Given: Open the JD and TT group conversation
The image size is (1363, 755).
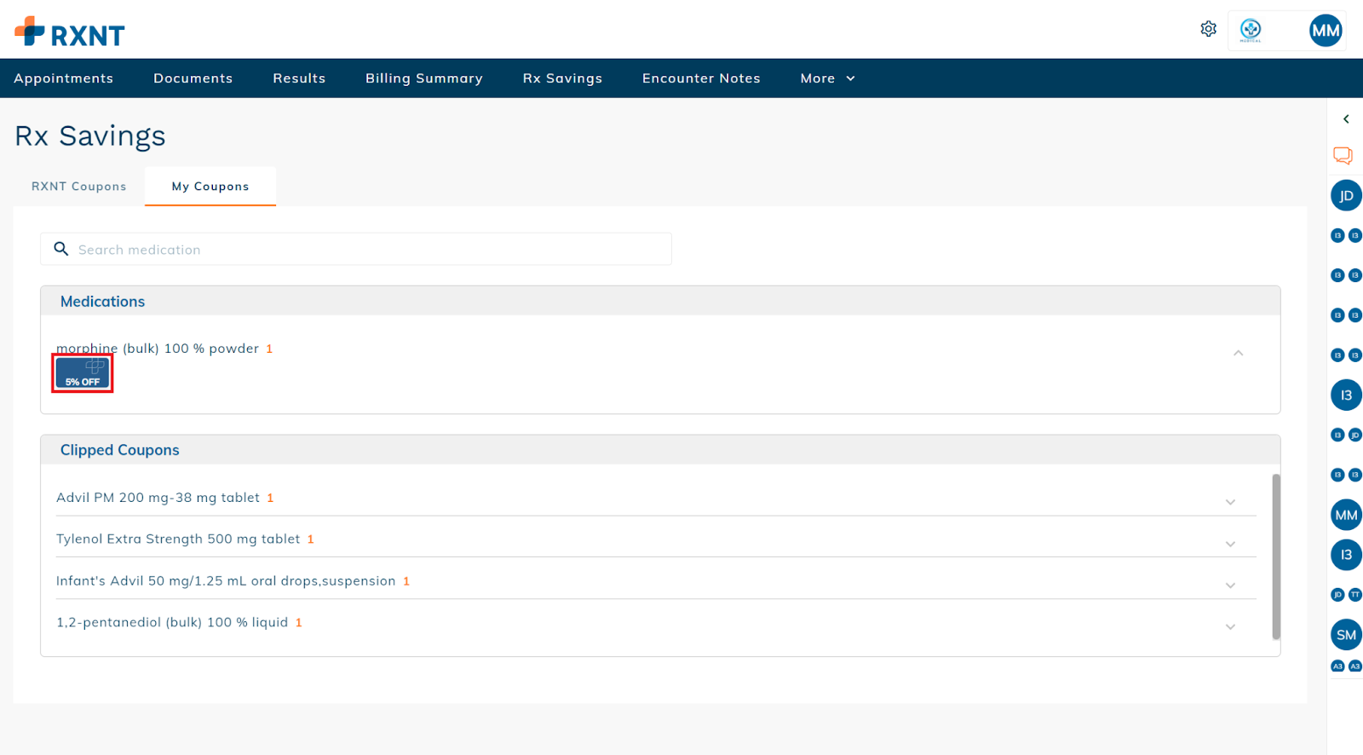Looking at the screenshot, I should coord(1346,595).
